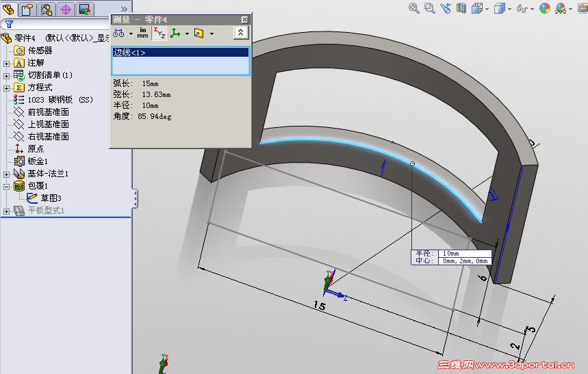Viewport: 588px width, 374px height.
Task: Click the 弧长: 15mm result line
Action: point(136,83)
